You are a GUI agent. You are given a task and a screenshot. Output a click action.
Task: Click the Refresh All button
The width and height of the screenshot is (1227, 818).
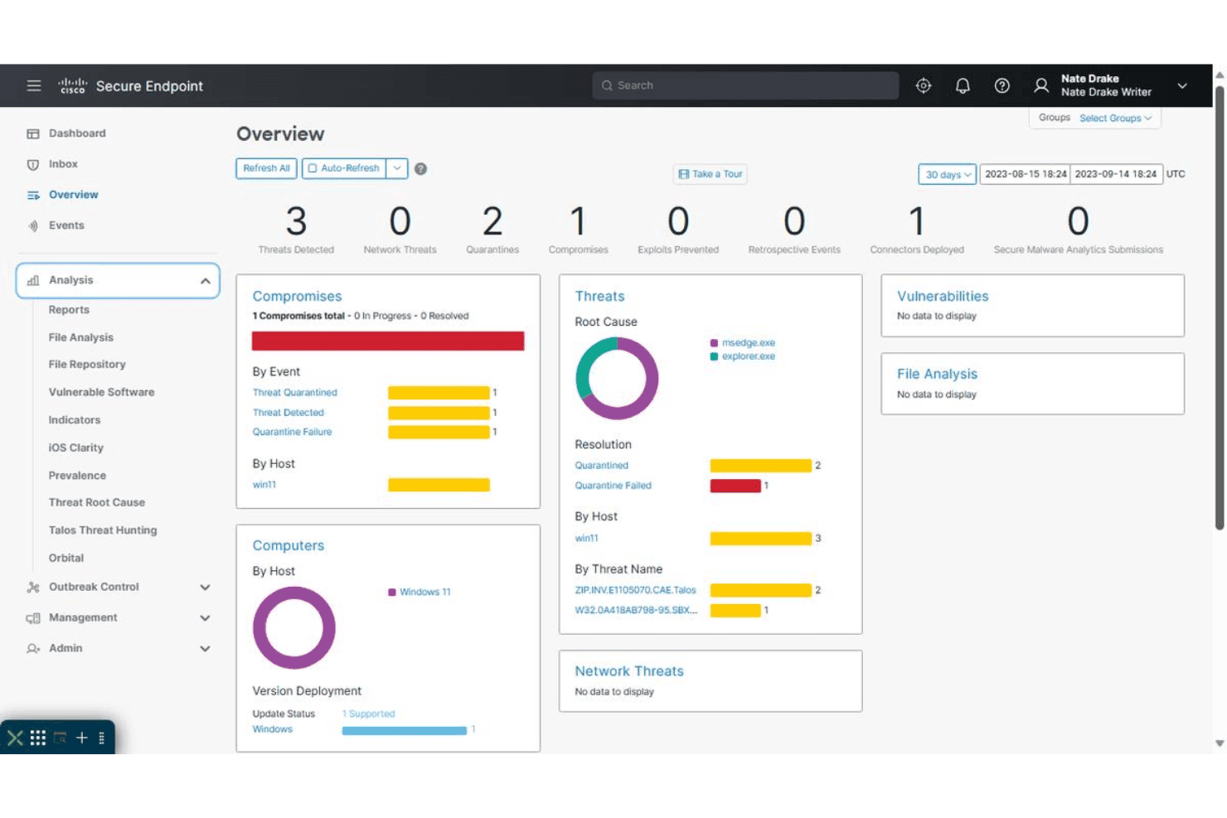click(x=266, y=168)
